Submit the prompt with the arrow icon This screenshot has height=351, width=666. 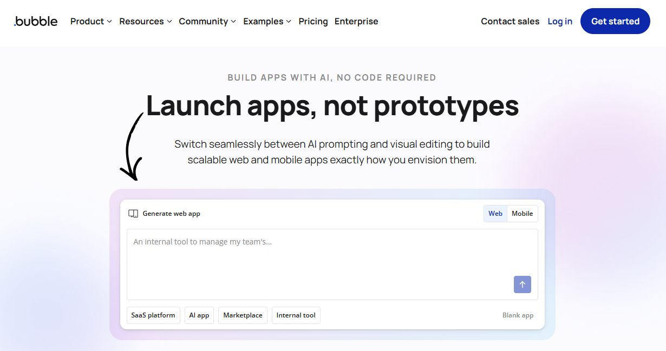(x=522, y=284)
